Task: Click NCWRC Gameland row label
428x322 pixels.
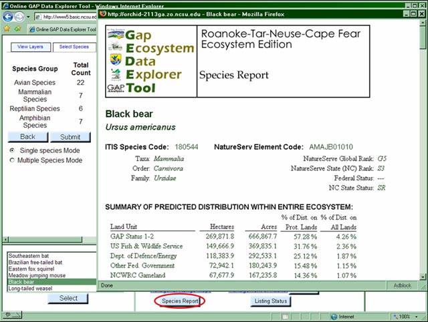Action: [x=138, y=275]
